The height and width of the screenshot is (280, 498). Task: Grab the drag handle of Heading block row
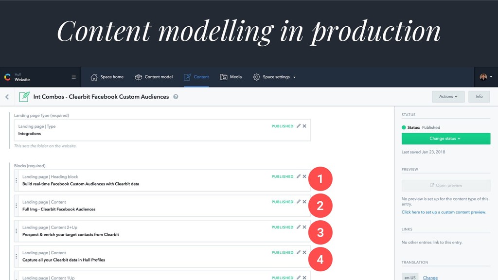coord(16,180)
